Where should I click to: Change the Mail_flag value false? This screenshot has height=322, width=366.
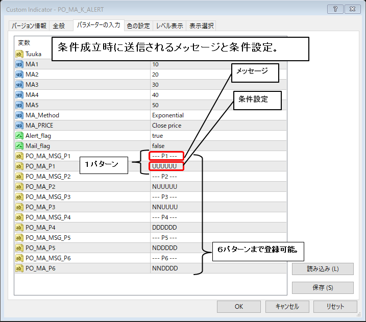pyautogui.click(x=158, y=146)
